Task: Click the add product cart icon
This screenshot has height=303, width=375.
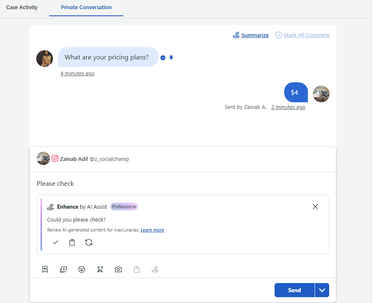Action: [100, 269]
